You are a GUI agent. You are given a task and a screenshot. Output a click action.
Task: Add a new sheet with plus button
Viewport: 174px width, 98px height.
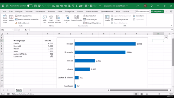point(30,90)
